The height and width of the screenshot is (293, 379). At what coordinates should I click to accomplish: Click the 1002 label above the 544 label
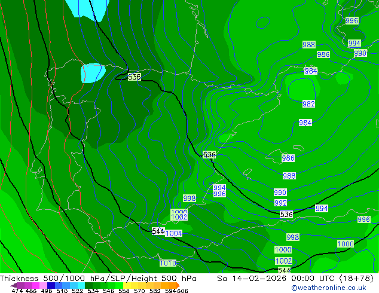coord(284,261)
